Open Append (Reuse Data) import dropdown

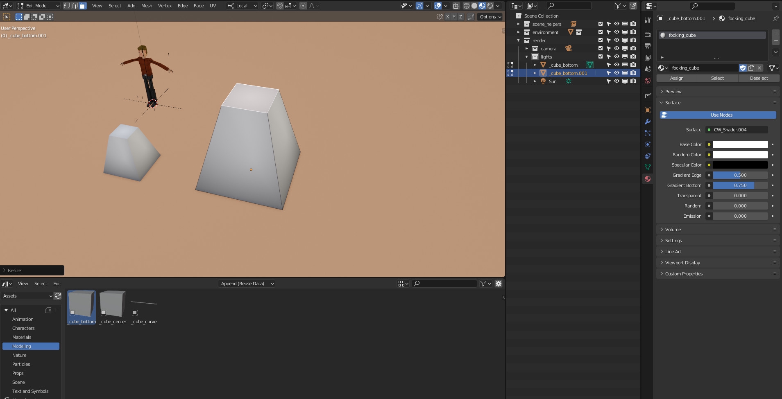(x=246, y=284)
